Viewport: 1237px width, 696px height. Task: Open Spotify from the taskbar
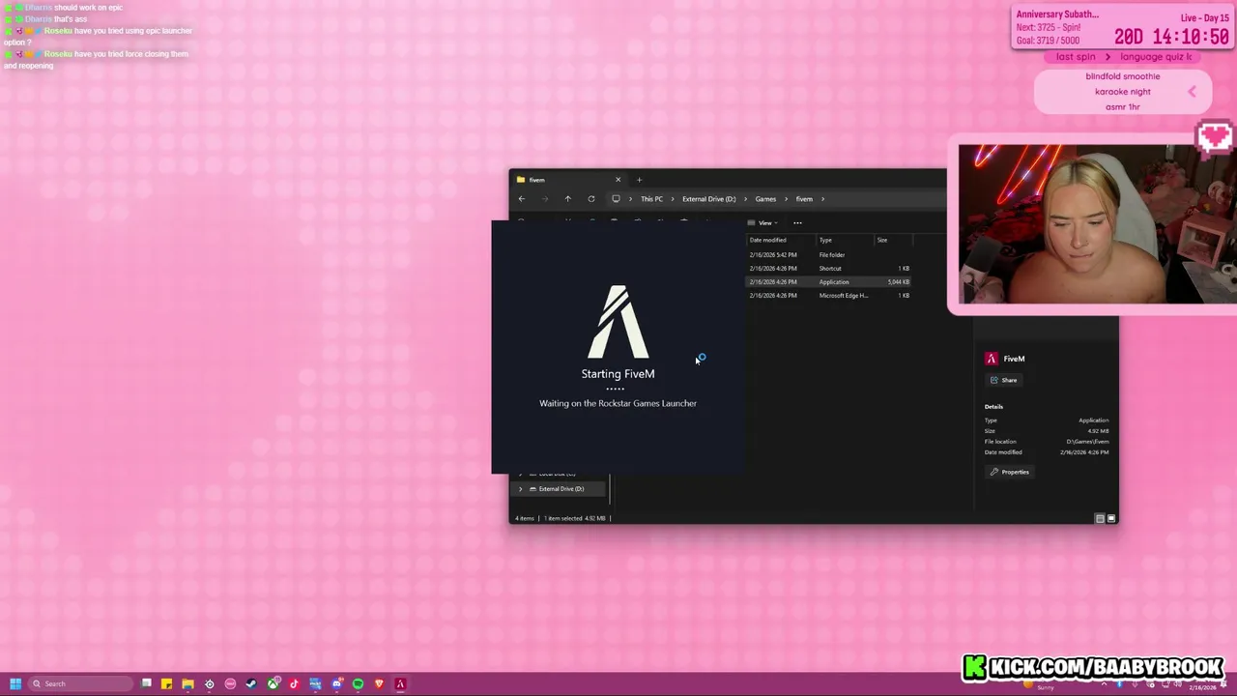(x=358, y=684)
